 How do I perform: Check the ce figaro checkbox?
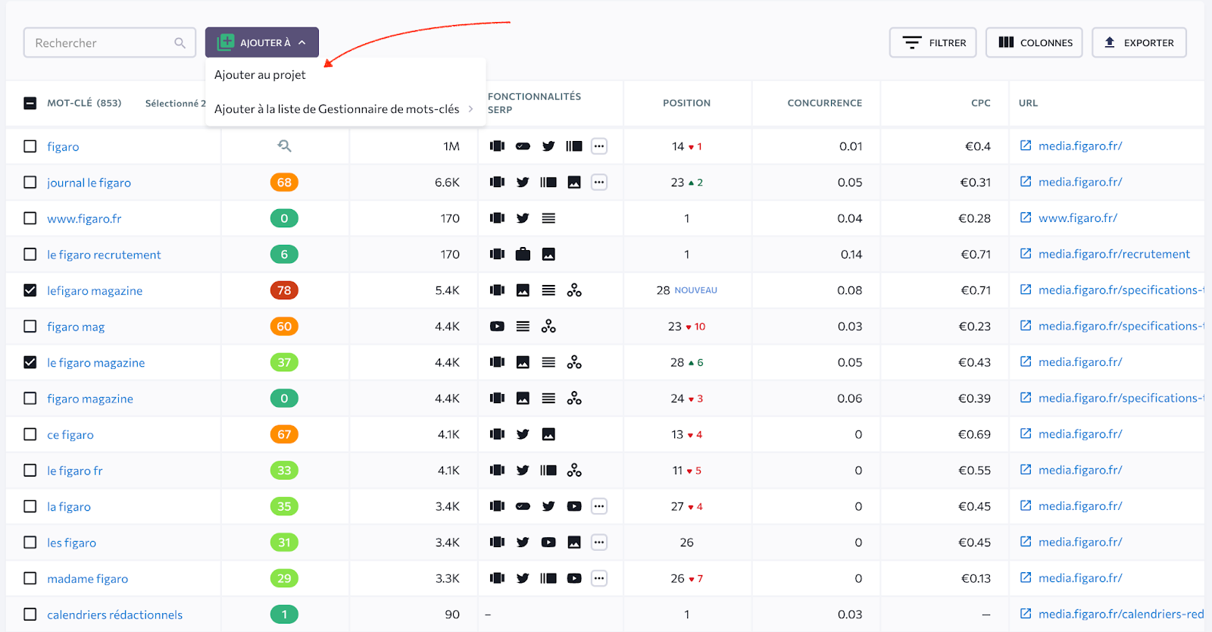(30, 434)
